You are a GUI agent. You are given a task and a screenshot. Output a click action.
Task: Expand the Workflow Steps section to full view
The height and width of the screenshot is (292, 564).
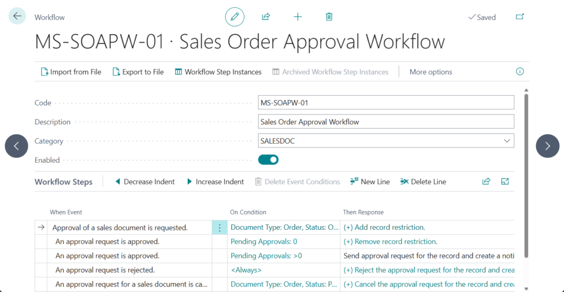point(505,181)
